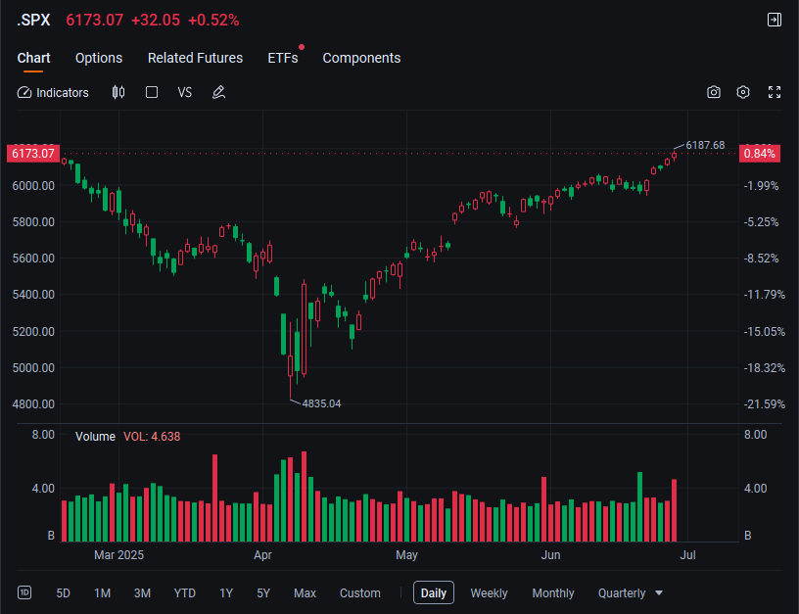
Task: Set range to 5Y
Action: click(x=263, y=593)
